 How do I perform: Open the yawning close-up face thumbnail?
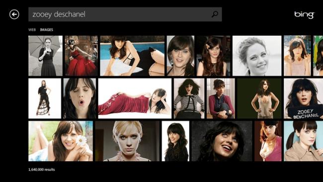pos(80,98)
